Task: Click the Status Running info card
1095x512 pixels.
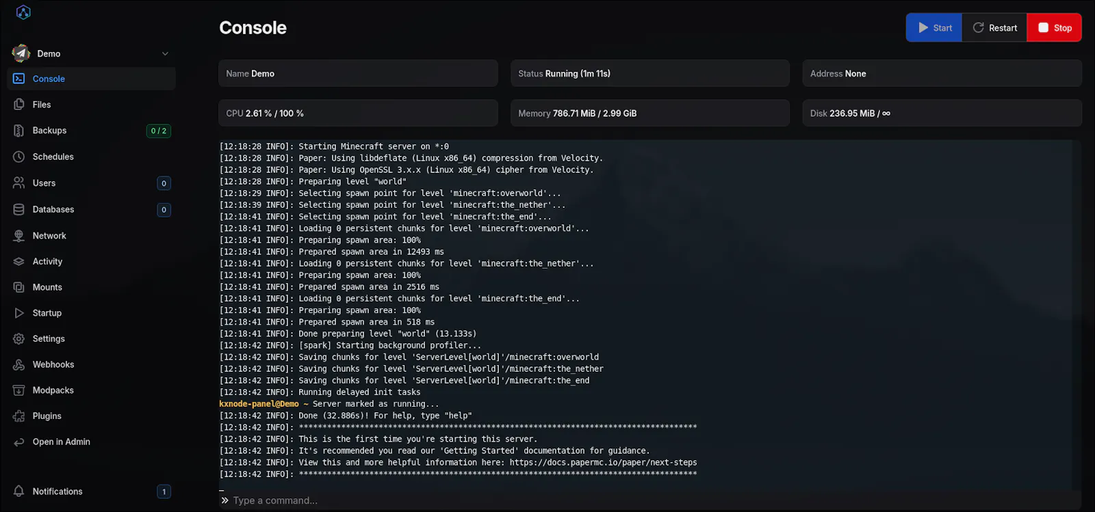Action: pos(650,73)
